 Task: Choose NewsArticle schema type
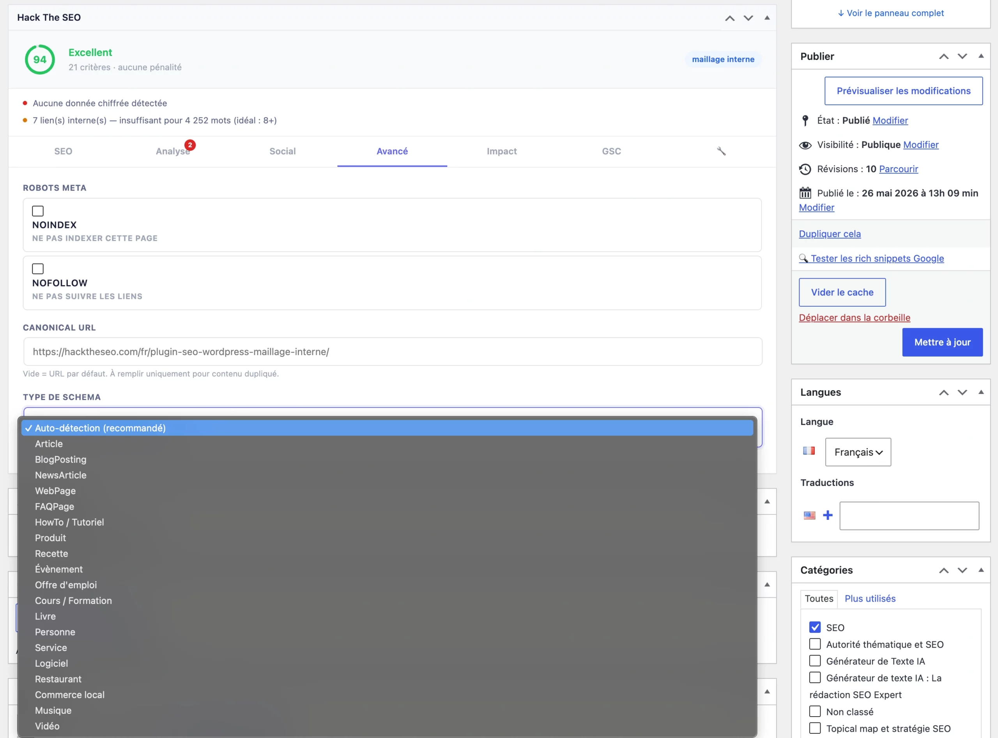(387, 475)
